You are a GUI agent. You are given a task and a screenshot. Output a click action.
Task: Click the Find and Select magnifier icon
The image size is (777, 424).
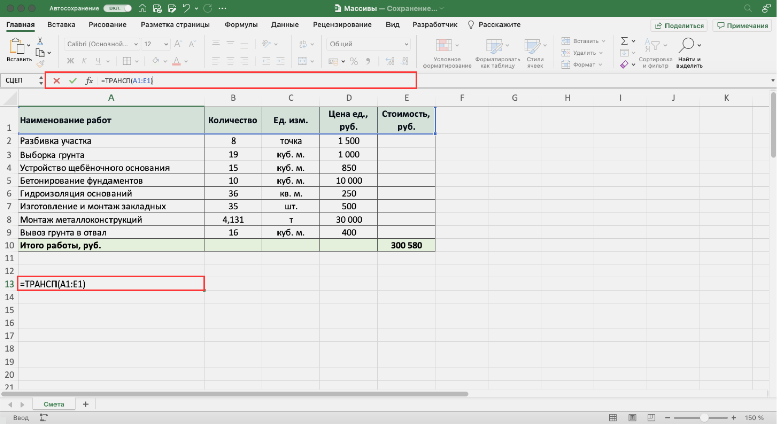(x=687, y=45)
